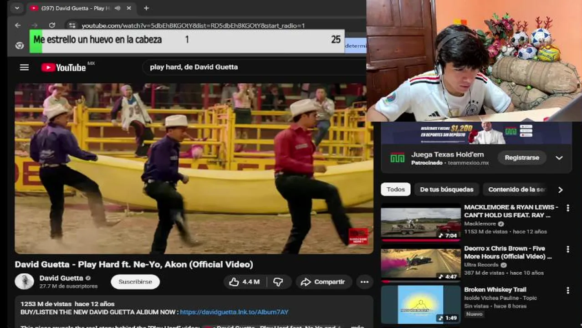Open a new browser tab
This screenshot has height=328, width=582.
[146, 8]
